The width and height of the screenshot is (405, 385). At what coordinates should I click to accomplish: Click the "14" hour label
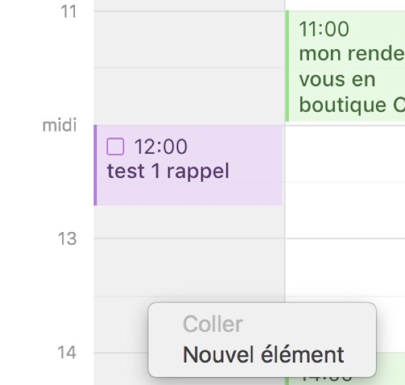click(x=67, y=352)
